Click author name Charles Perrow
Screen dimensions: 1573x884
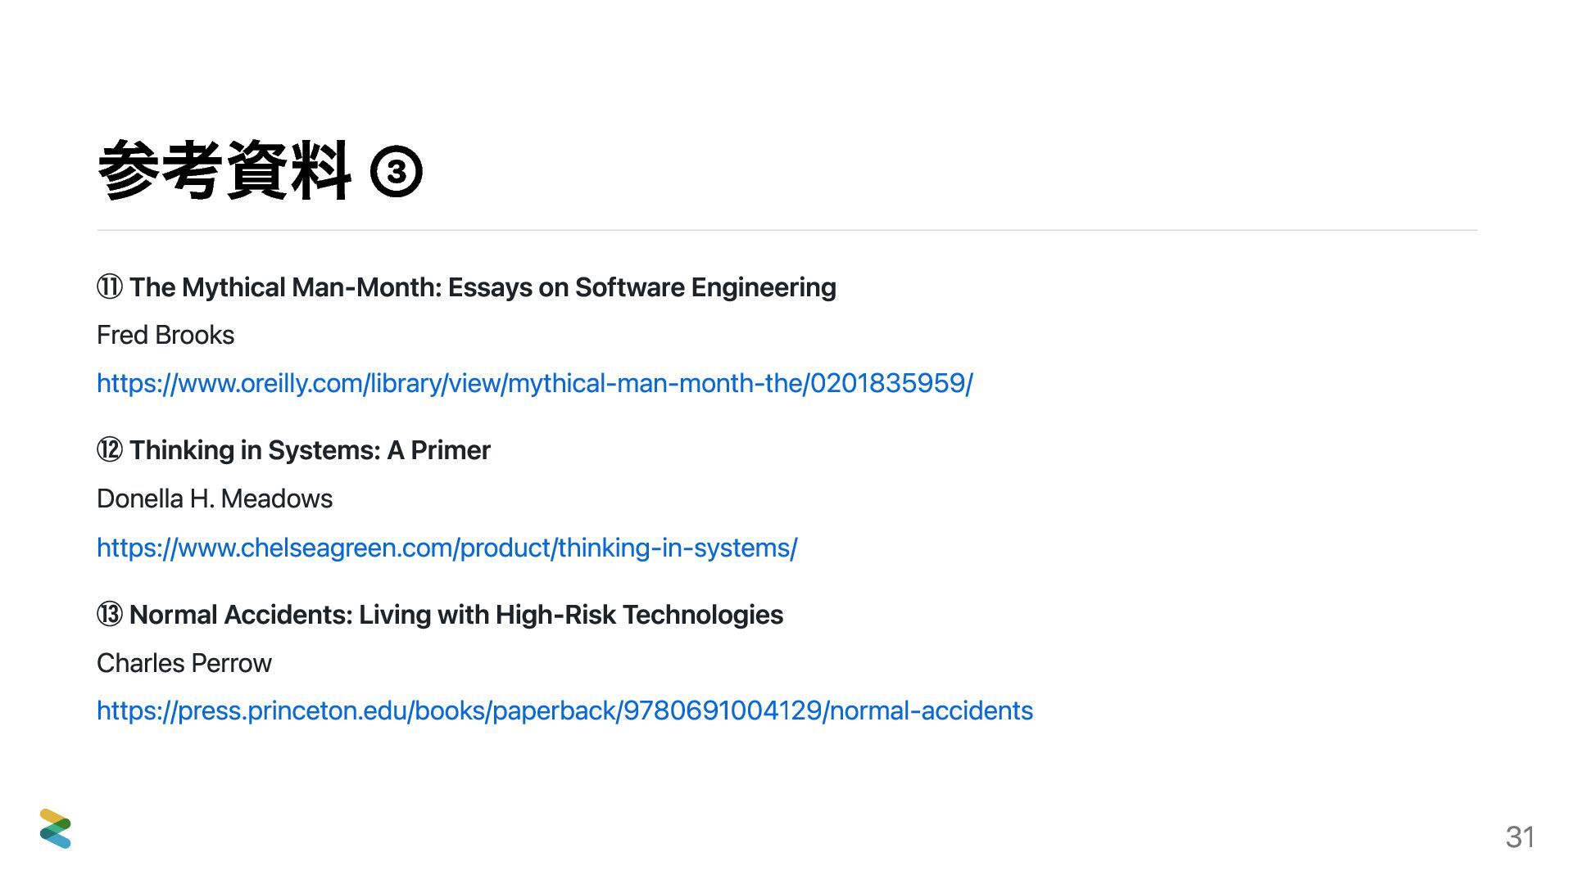(184, 663)
